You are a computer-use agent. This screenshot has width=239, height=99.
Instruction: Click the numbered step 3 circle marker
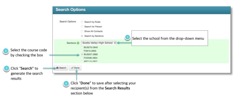click(6, 68)
